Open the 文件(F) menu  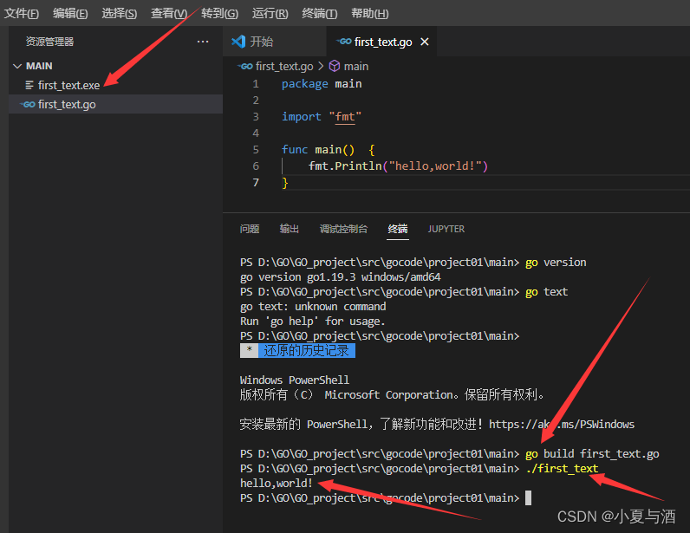tap(21, 13)
